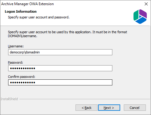
Task: Click the InstallShield branding text
Action: pos(9,99)
